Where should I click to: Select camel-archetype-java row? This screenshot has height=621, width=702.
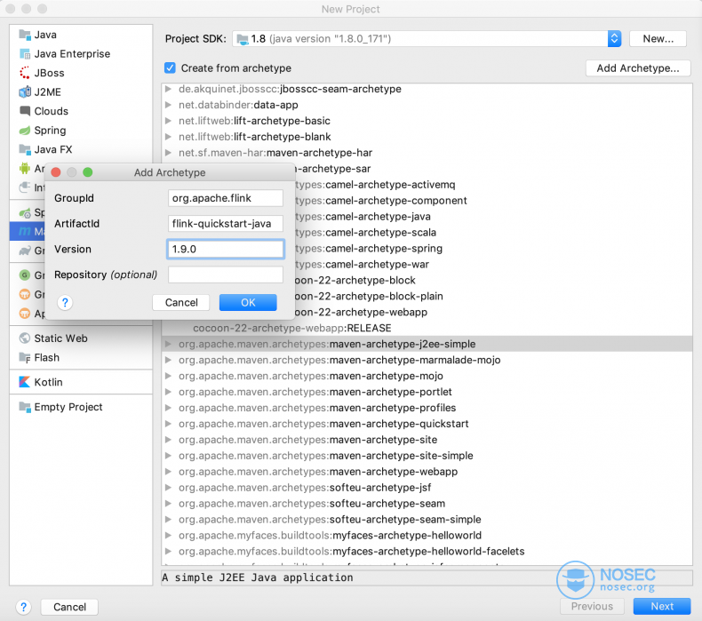(x=494, y=217)
